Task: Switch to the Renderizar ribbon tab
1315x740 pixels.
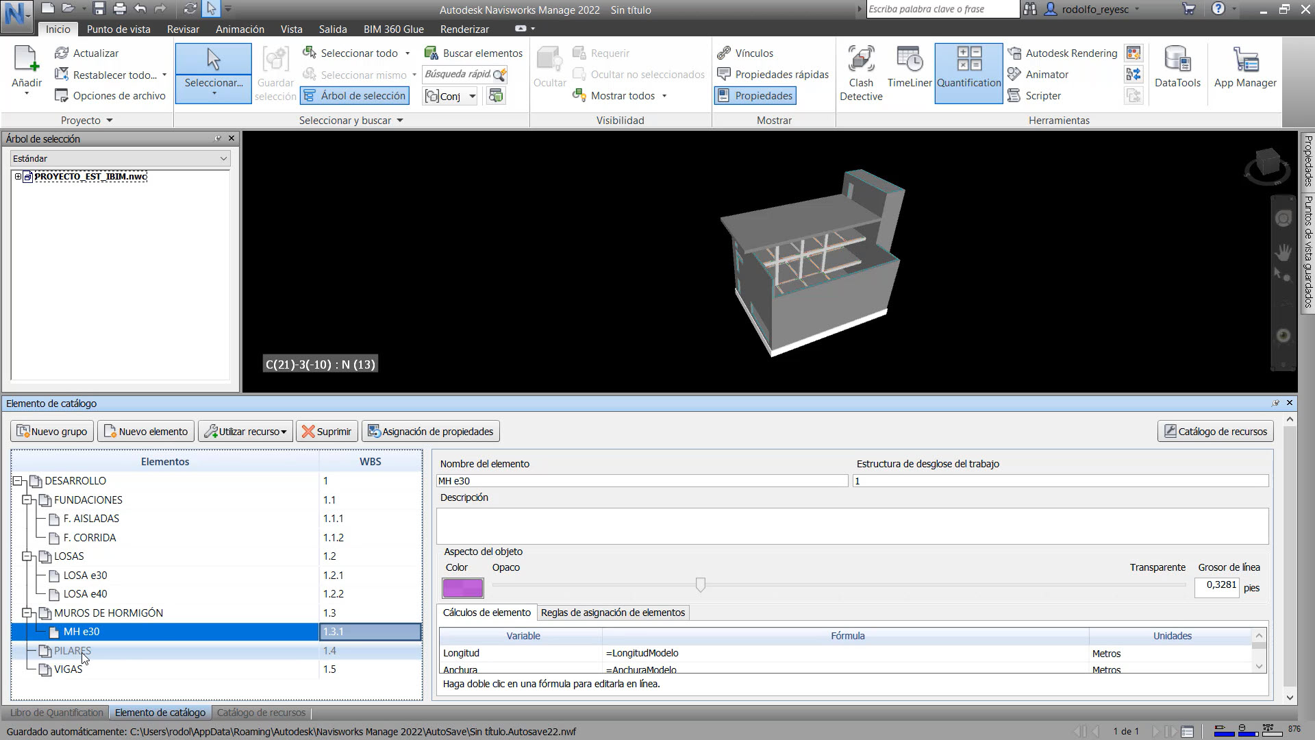Action: click(464, 29)
